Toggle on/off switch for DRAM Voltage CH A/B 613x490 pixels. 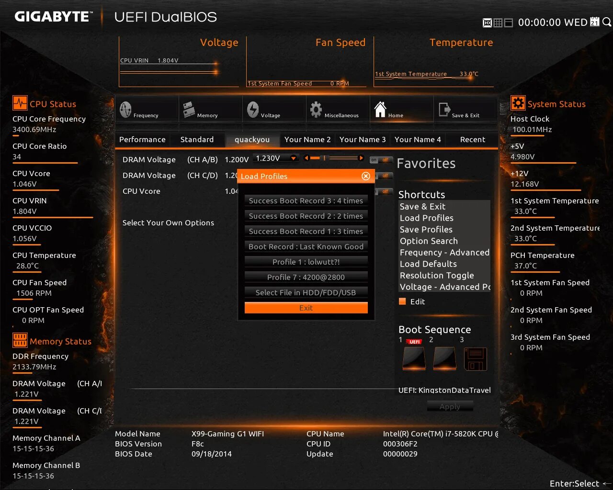(x=381, y=160)
